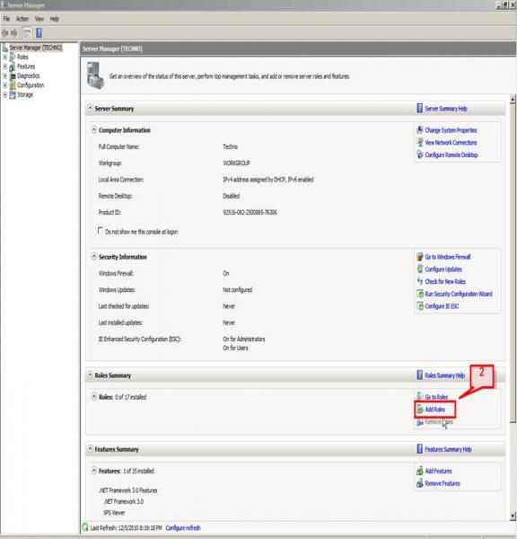Expand the Configuration tree node
The height and width of the screenshot is (539, 517).
tap(5, 85)
